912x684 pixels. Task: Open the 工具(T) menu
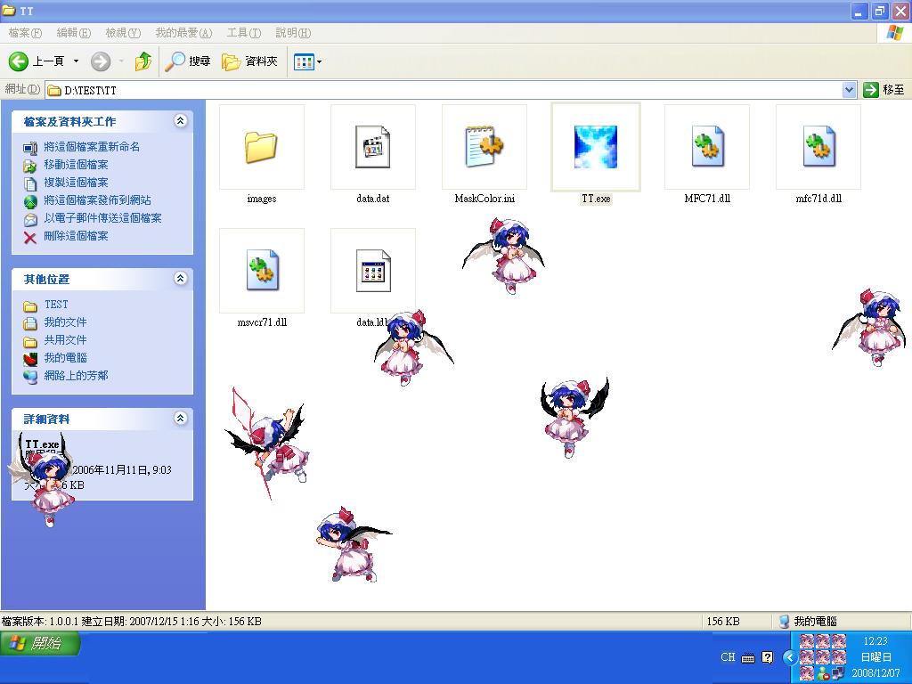tap(243, 33)
